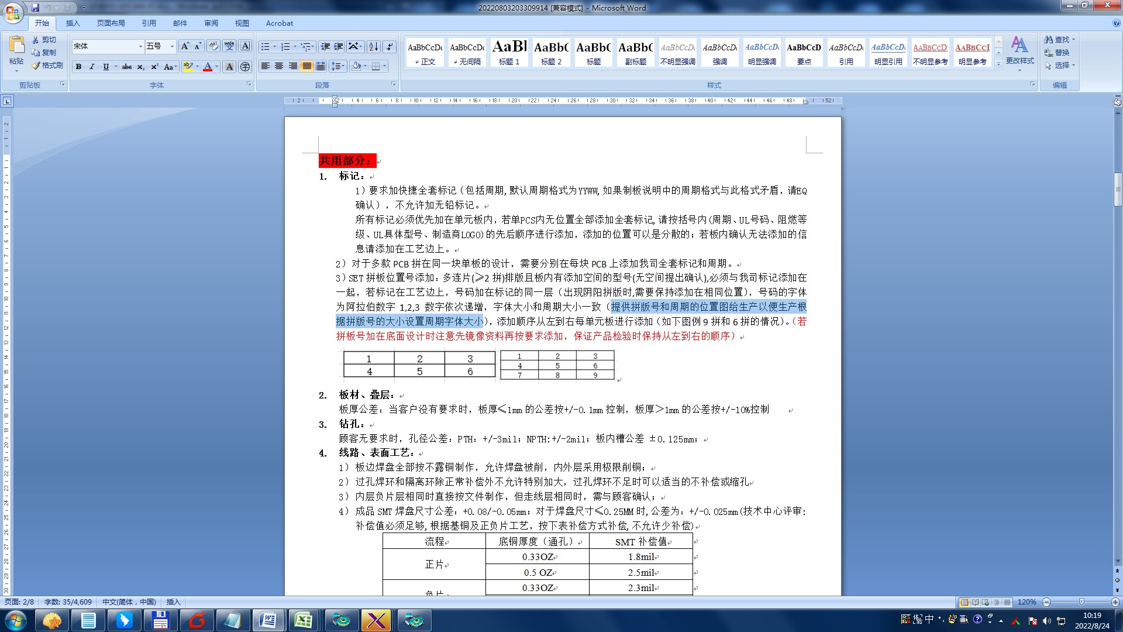Toggle Justify paragraph alignment
The width and height of the screenshot is (1123, 632).
(x=306, y=66)
